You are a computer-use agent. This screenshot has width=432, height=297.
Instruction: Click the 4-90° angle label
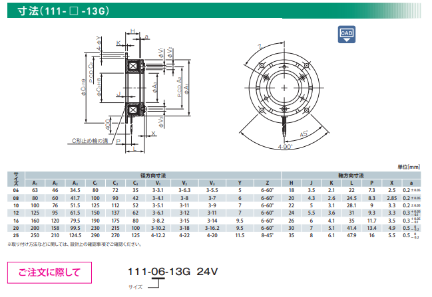[x=285, y=146]
